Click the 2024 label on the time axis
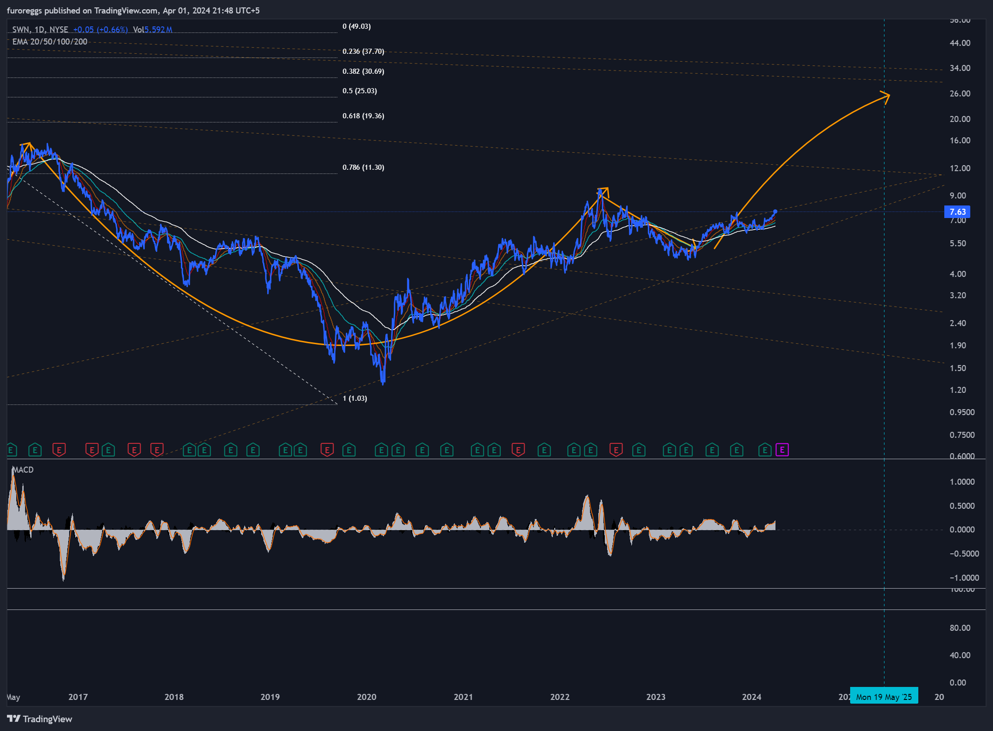The height and width of the screenshot is (731, 993). 751,697
